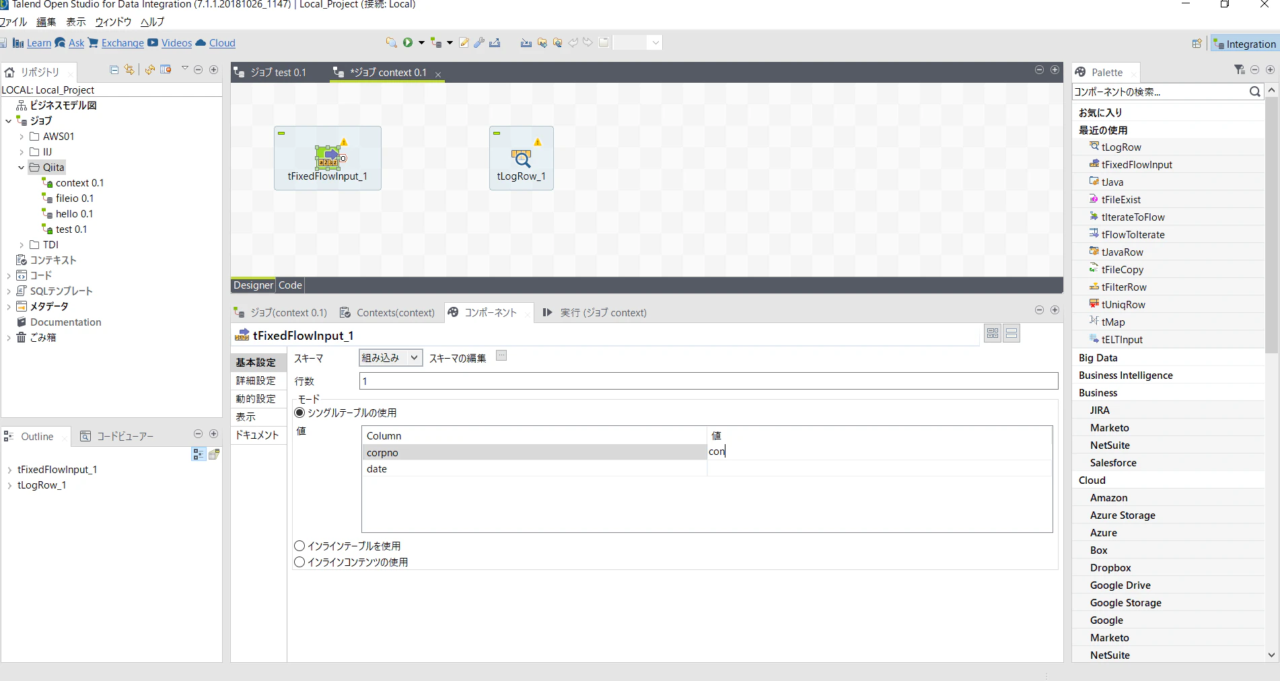This screenshot has width=1280, height=681.
Task: Select tFixedFlowInput_1 component on canvas
Action: 328,158
